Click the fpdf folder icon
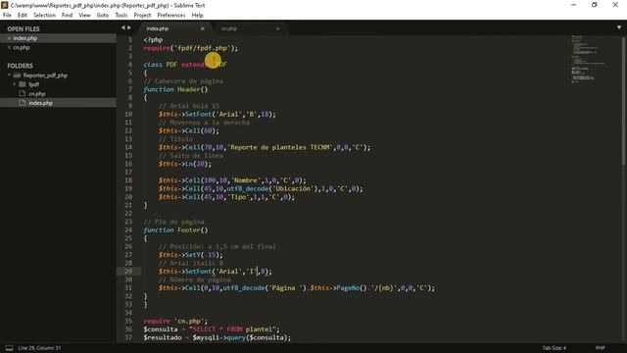 click(23, 84)
